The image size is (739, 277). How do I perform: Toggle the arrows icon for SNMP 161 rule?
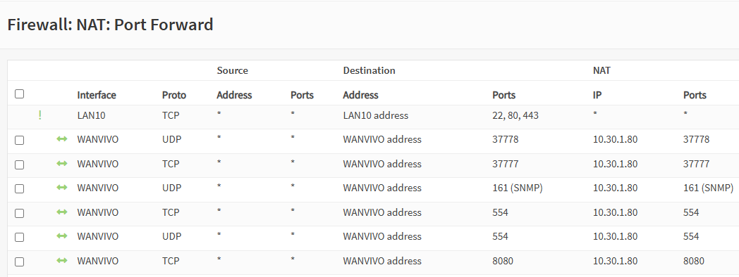coord(62,188)
